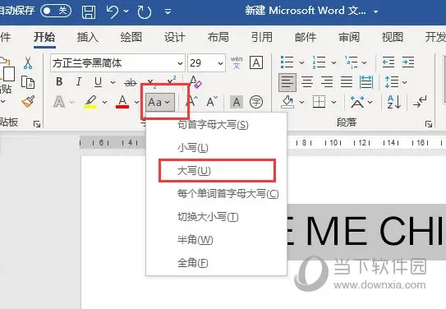Open the 布局 ribbon tab
This screenshot has height=309, width=446.
218,37
